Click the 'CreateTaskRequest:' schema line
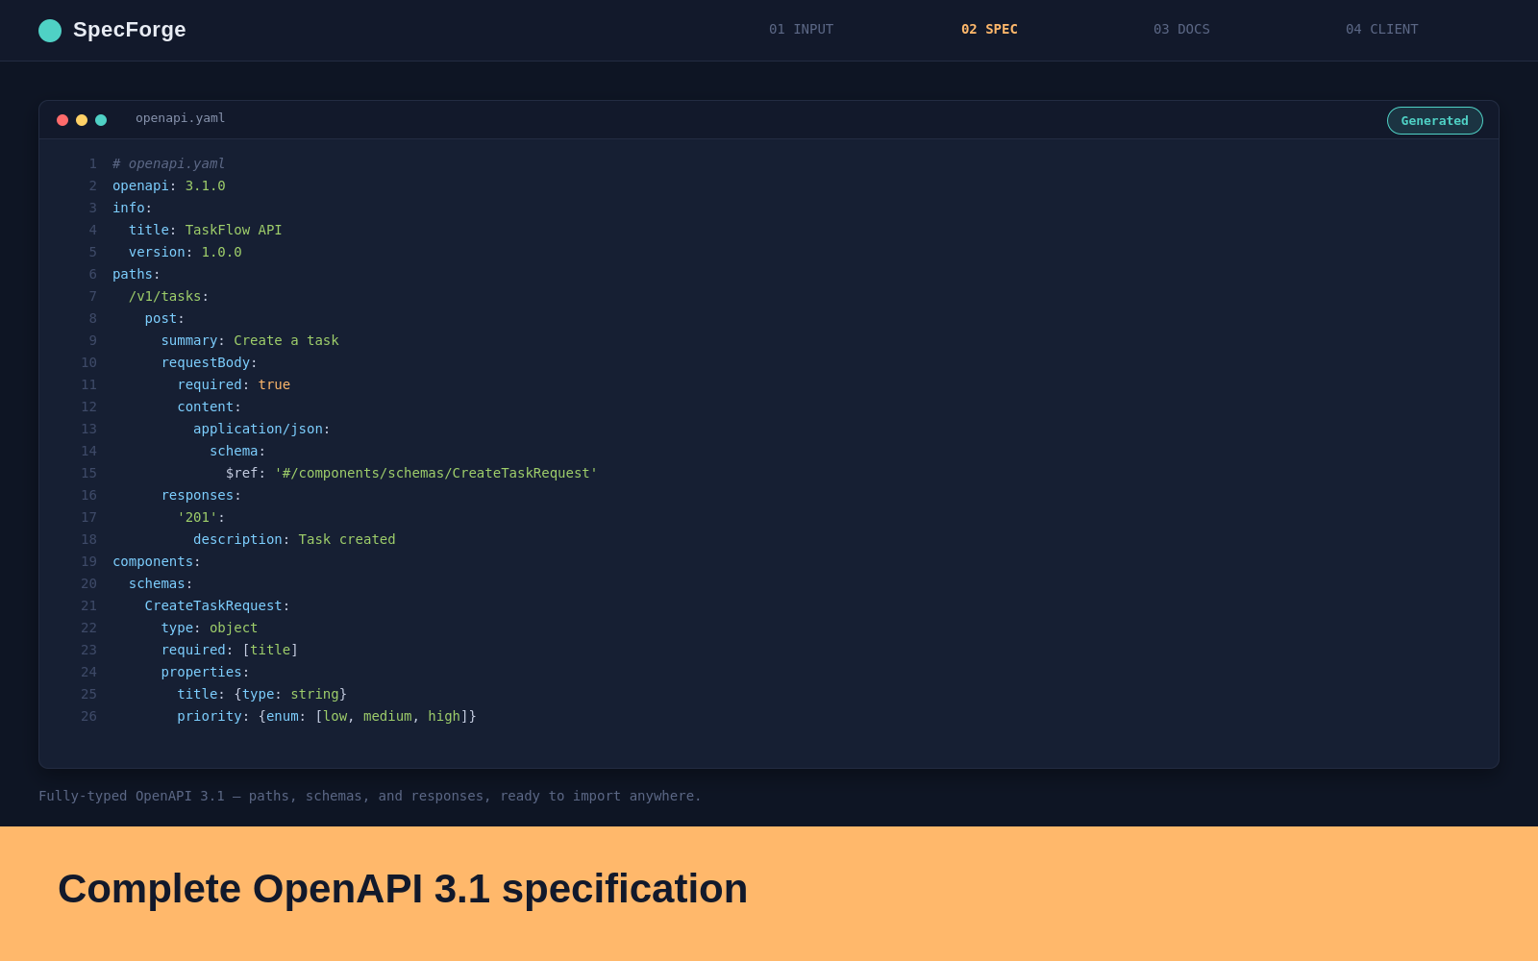 (x=217, y=605)
